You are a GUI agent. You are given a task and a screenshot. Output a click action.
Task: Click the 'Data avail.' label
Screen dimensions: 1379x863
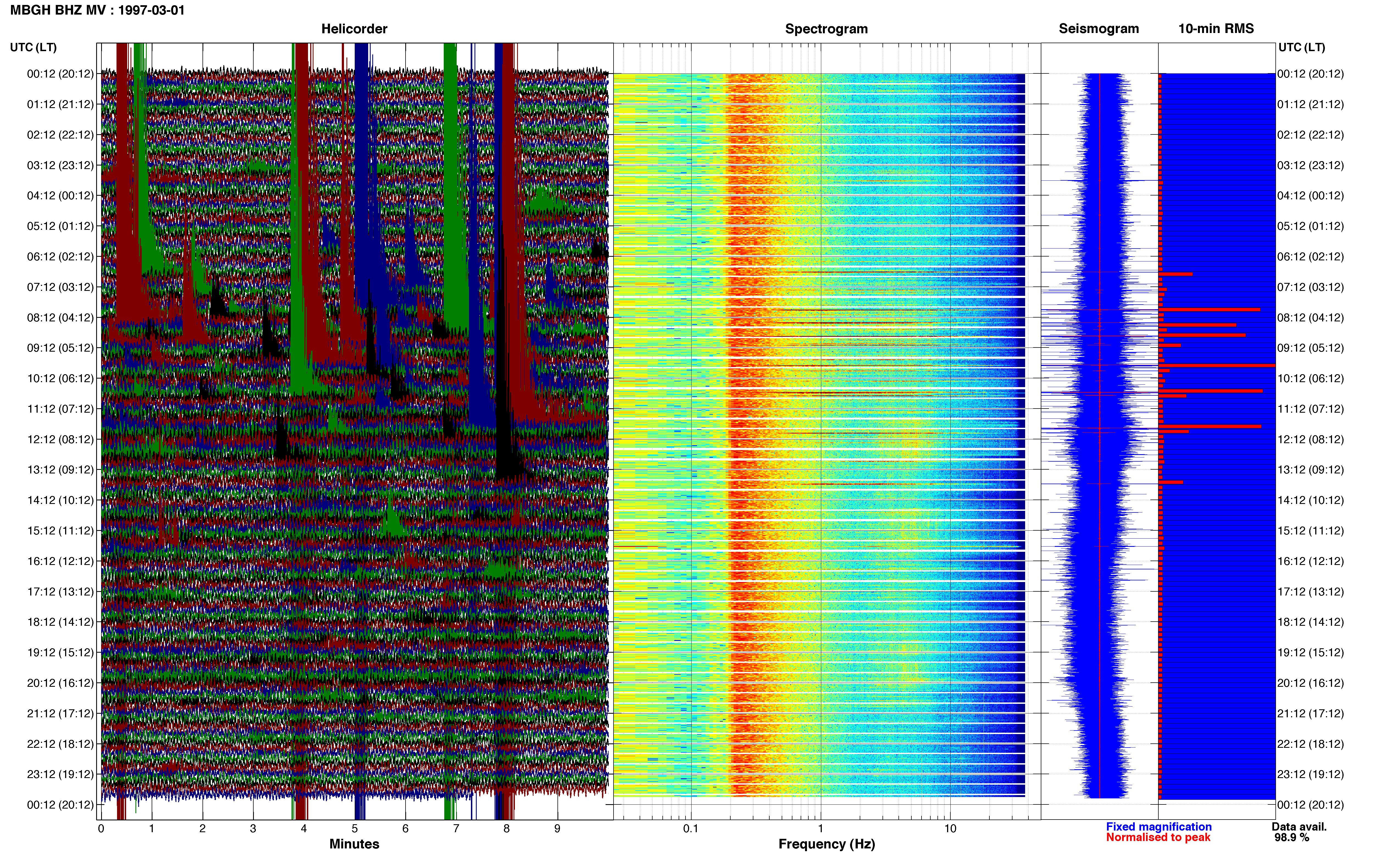pos(1299,826)
